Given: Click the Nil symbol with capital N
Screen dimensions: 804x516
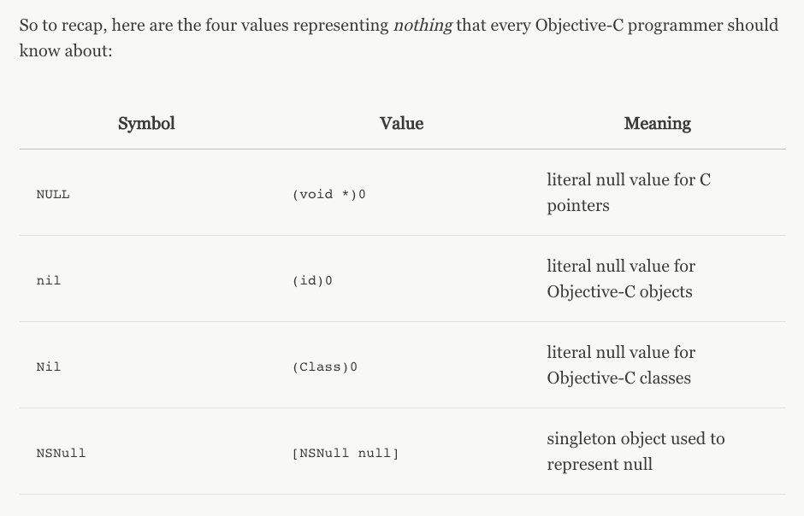Looking at the screenshot, I should [48, 366].
